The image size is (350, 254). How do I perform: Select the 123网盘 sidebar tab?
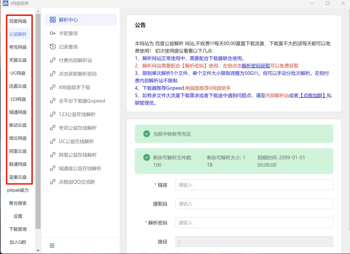pyautogui.click(x=18, y=99)
